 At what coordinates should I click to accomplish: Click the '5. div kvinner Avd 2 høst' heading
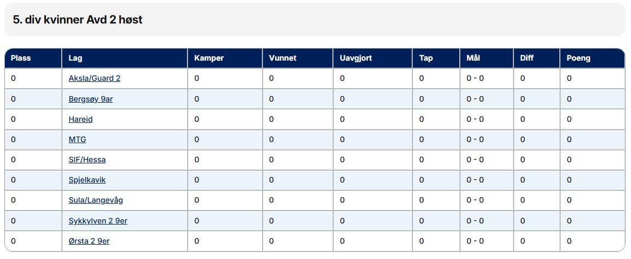[78, 20]
